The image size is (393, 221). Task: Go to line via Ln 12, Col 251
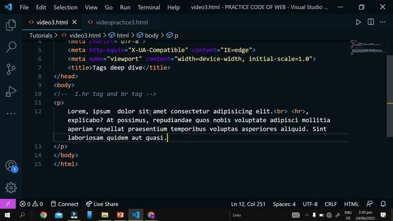point(248,204)
